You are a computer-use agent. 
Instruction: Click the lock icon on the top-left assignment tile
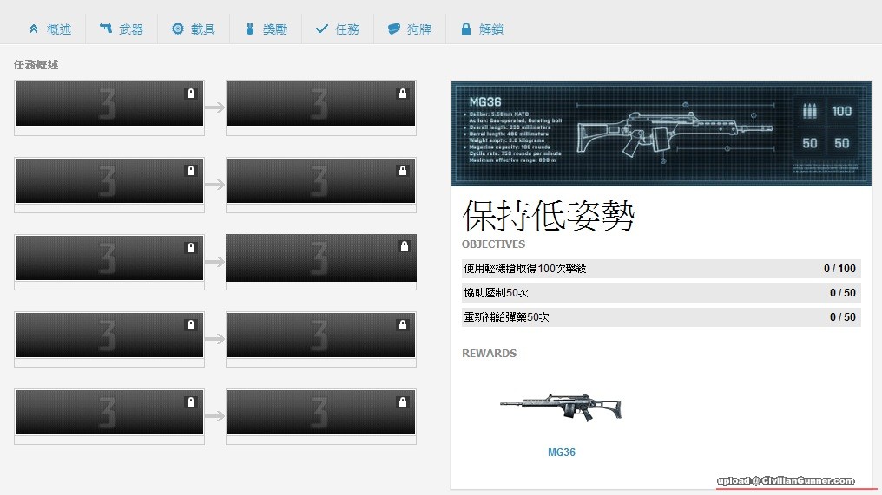[191, 94]
